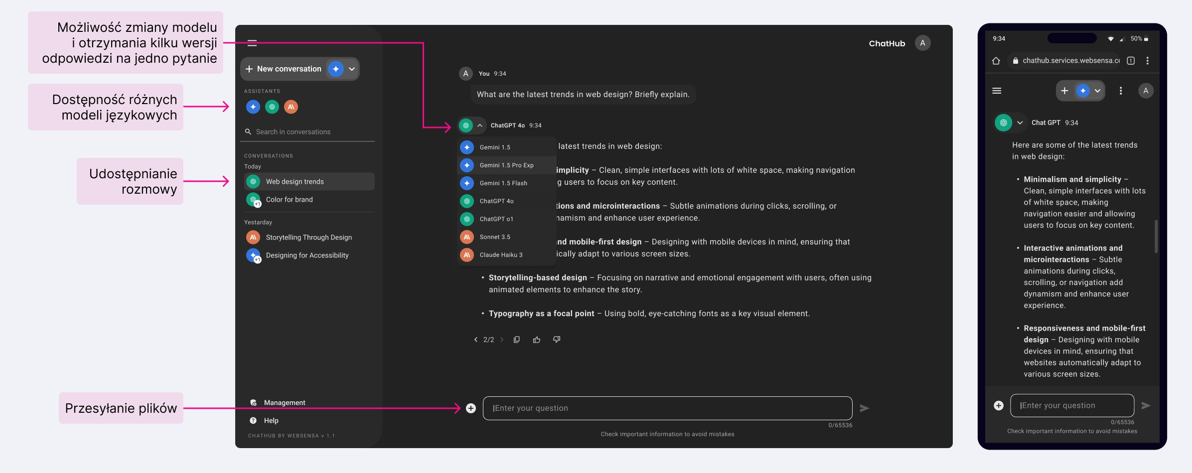Open Designing for Accessibility conversation
Screen dimensions: 1192x473
[x=309, y=255]
